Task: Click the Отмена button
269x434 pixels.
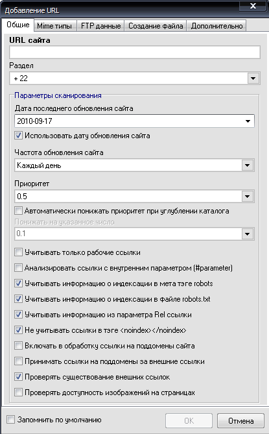Action: click(x=240, y=421)
